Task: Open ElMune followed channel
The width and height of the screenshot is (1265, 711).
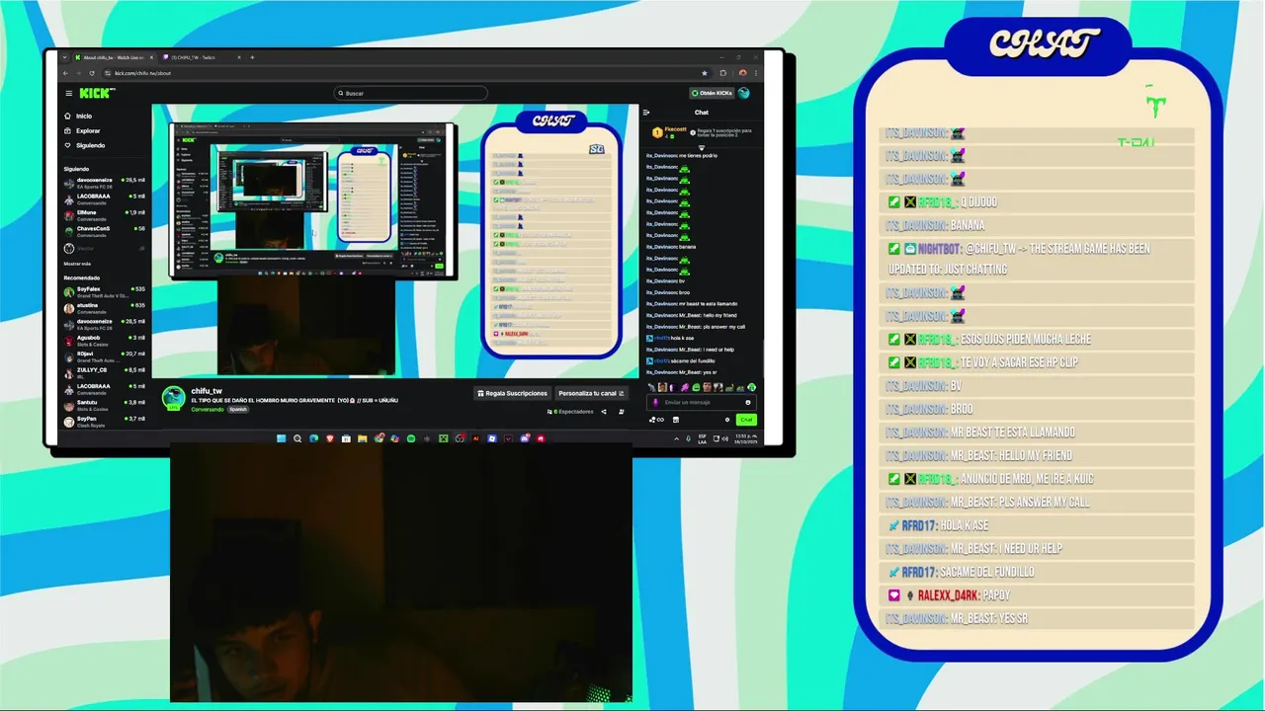Action: pos(105,214)
